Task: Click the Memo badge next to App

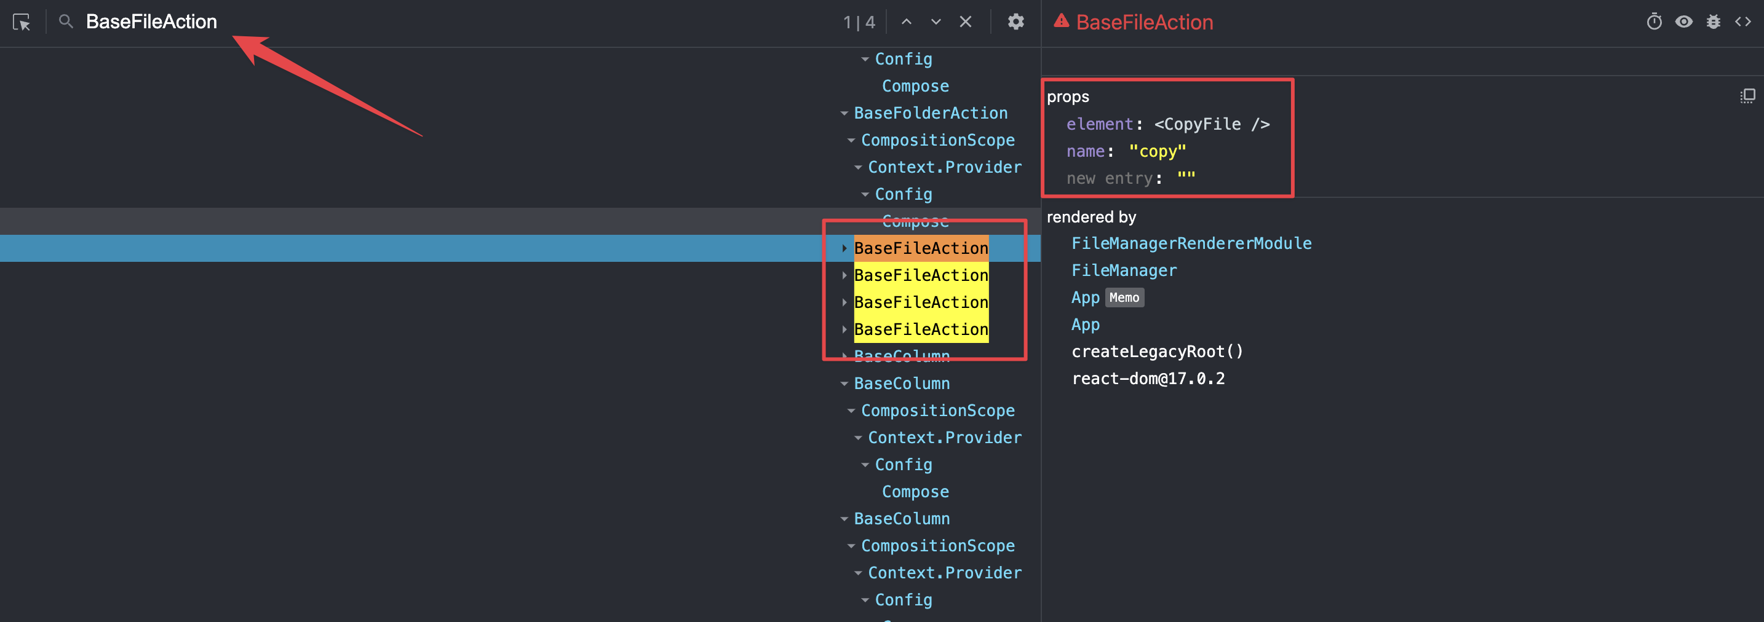Action: tap(1125, 297)
